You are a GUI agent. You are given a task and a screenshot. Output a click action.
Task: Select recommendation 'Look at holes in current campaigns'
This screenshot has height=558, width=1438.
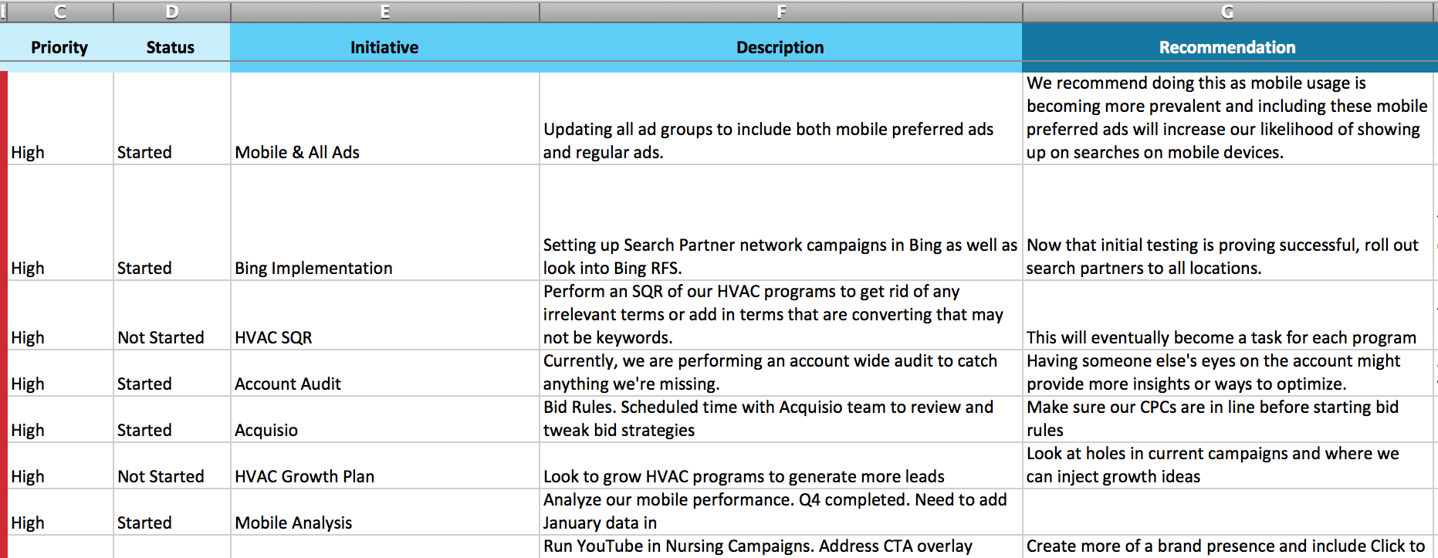(1228, 465)
